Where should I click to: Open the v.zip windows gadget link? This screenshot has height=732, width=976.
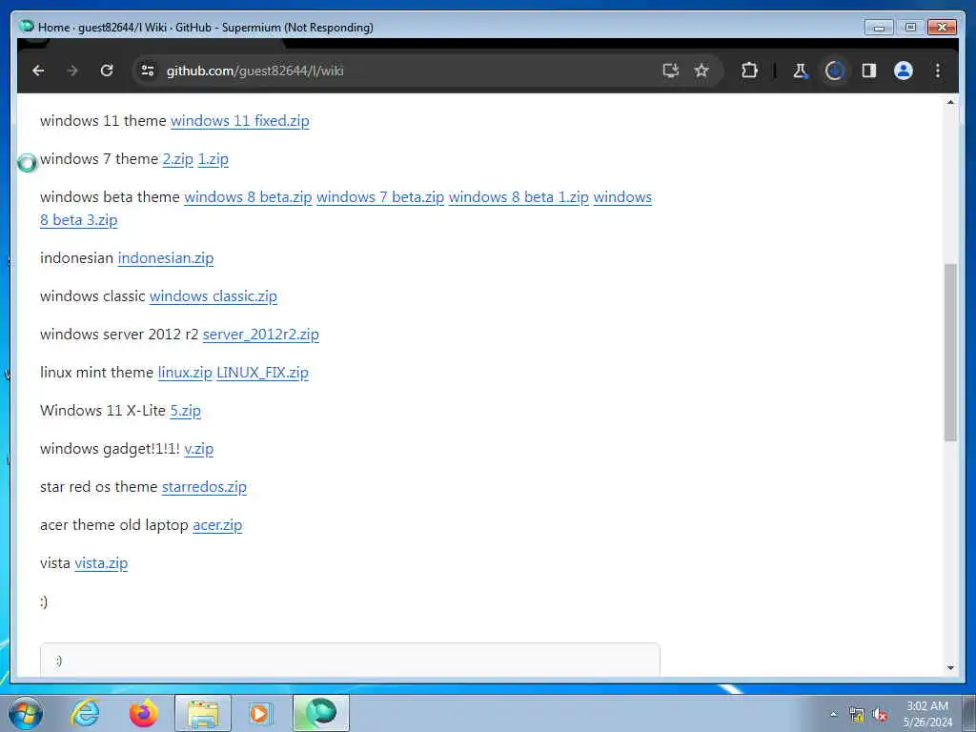(x=198, y=449)
